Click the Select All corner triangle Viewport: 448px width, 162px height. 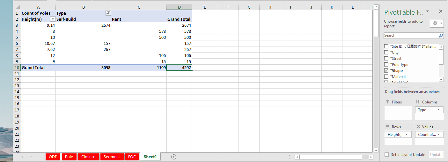pos(17,7)
